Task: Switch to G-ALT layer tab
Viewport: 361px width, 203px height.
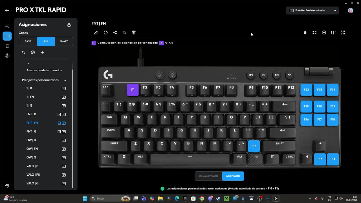Action: [64, 41]
